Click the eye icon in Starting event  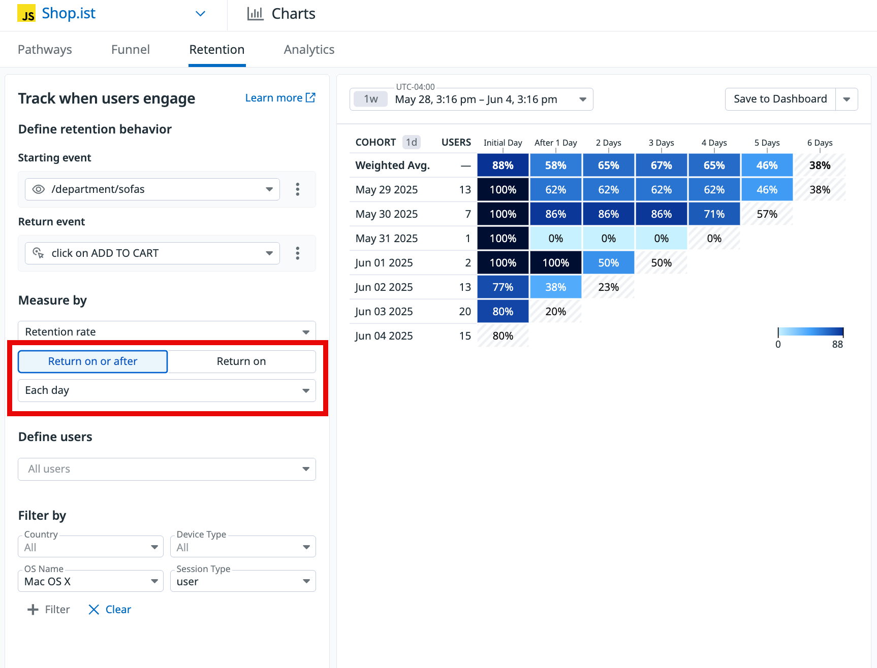click(39, 189)
